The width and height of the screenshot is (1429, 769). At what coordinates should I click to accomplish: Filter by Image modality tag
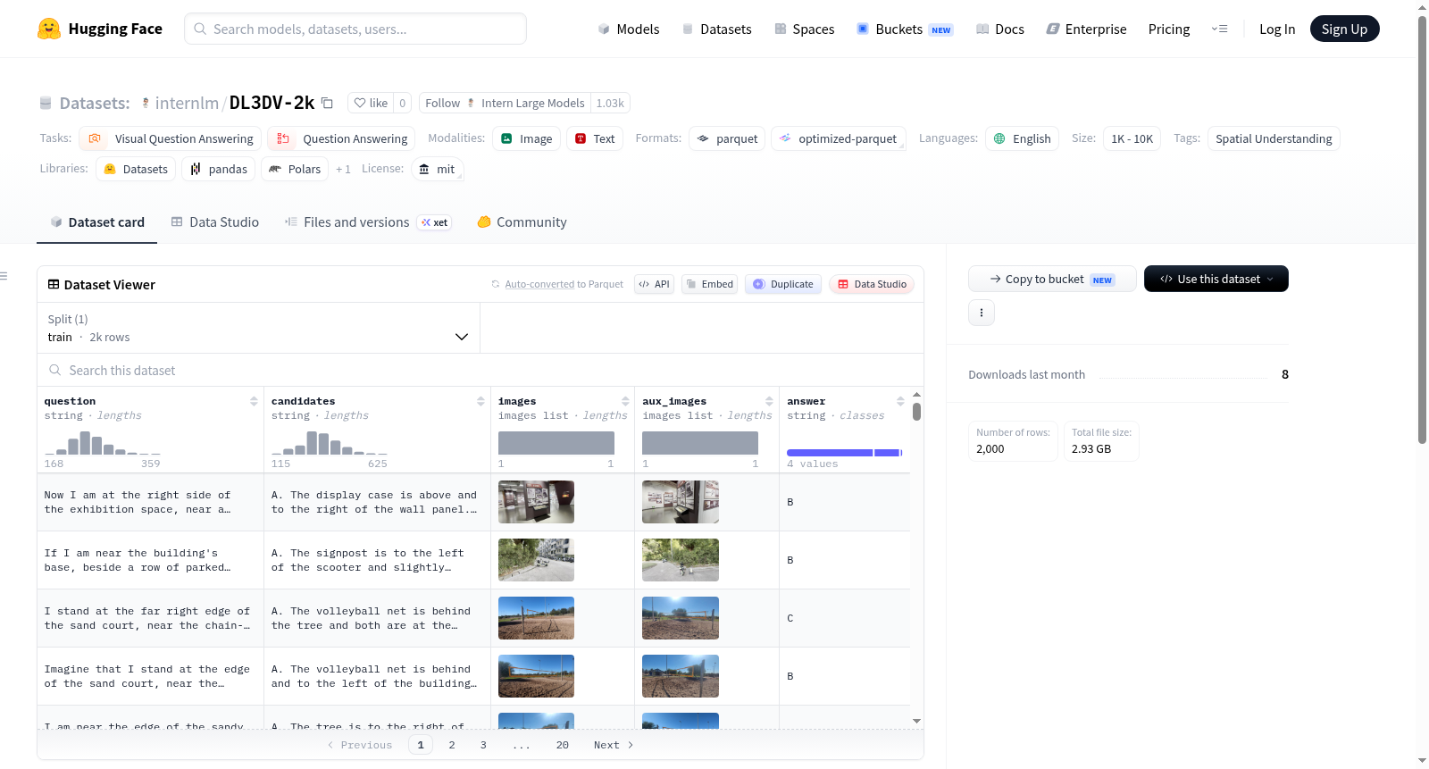click(527, 138)
